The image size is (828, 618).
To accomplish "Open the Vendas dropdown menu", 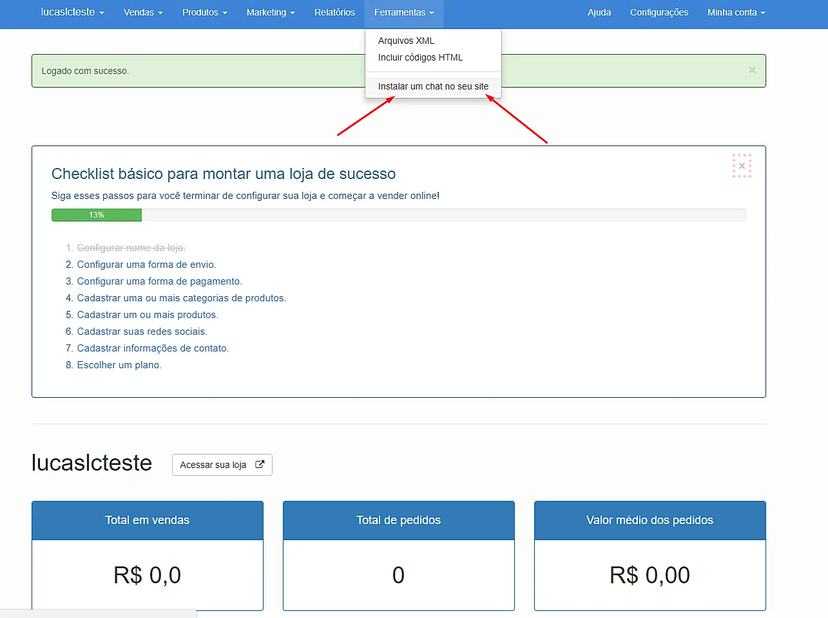I will click(142, 12).
